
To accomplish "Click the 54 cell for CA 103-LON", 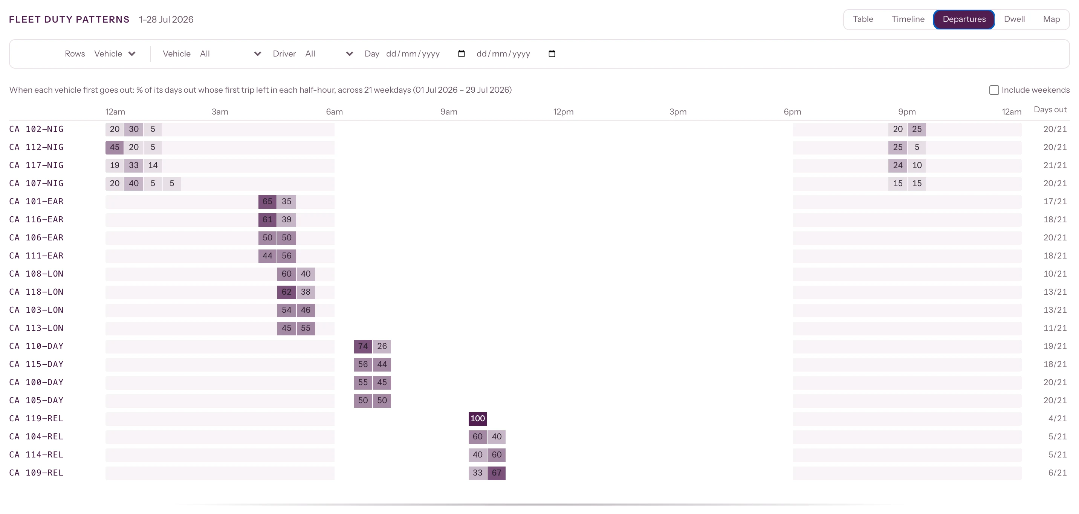I will tap(286, 310).
